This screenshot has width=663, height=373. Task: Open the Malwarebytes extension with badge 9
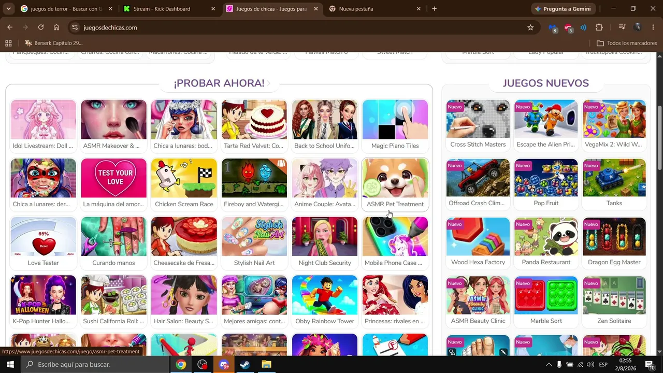(553, 27)
